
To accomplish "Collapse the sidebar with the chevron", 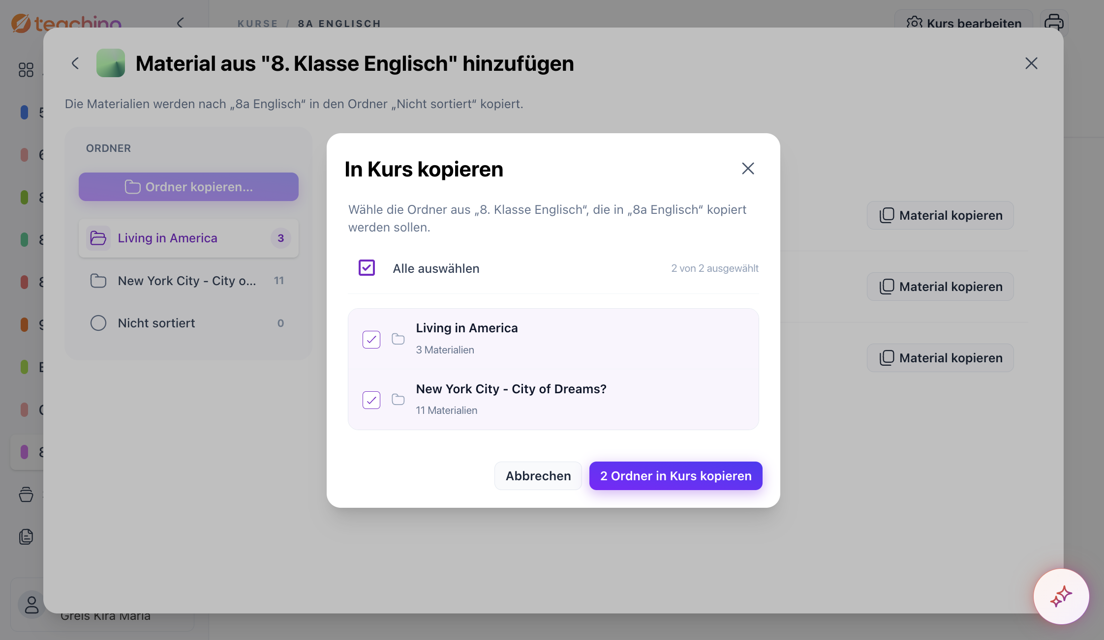I will tap(180, 23).
